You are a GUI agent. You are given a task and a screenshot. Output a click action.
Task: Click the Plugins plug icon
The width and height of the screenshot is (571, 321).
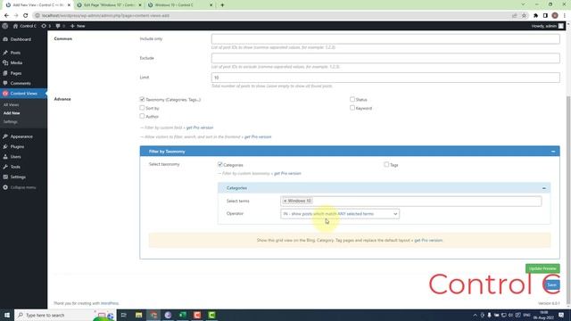5,146
